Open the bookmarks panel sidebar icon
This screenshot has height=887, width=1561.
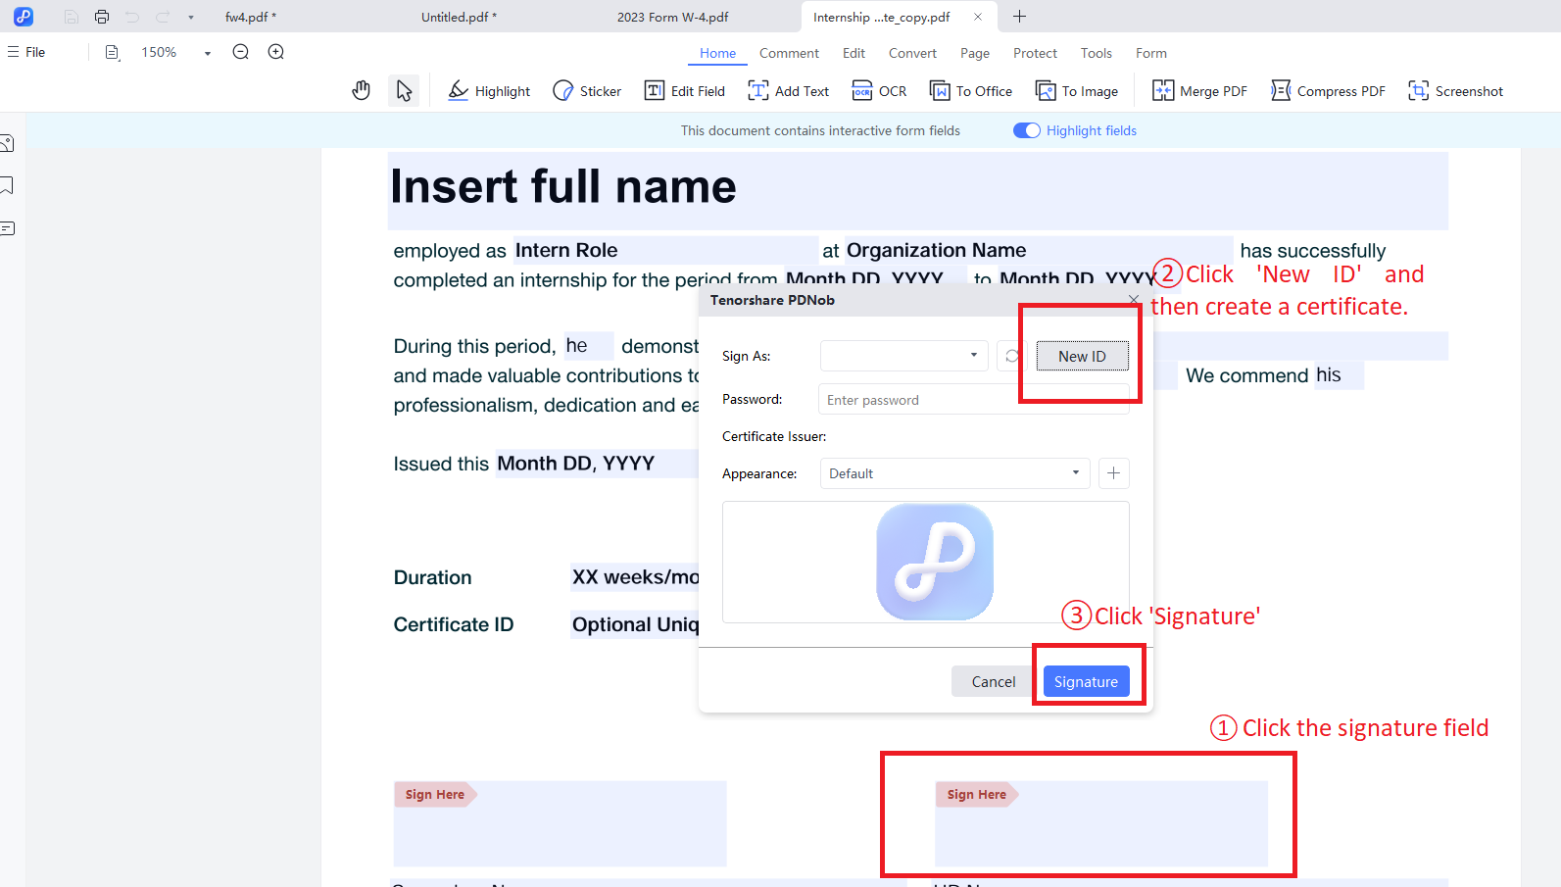click(x=7, y=185)
